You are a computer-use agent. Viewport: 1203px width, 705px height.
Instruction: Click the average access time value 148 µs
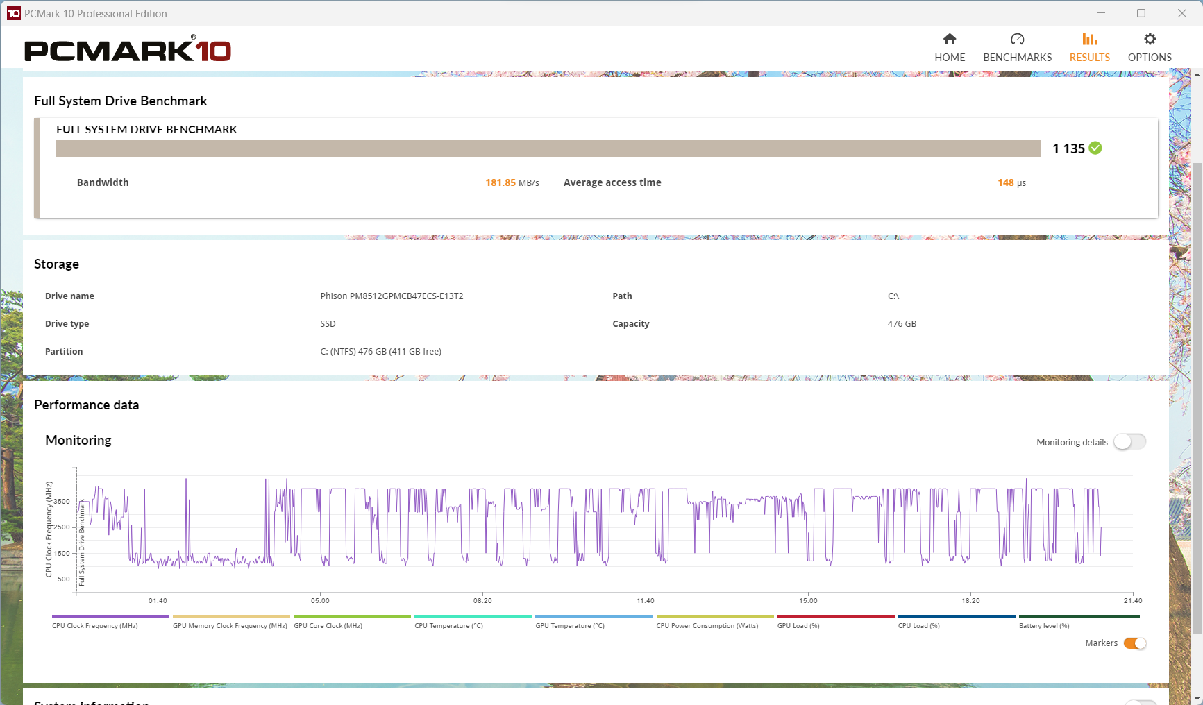[x=1012, y=182]
